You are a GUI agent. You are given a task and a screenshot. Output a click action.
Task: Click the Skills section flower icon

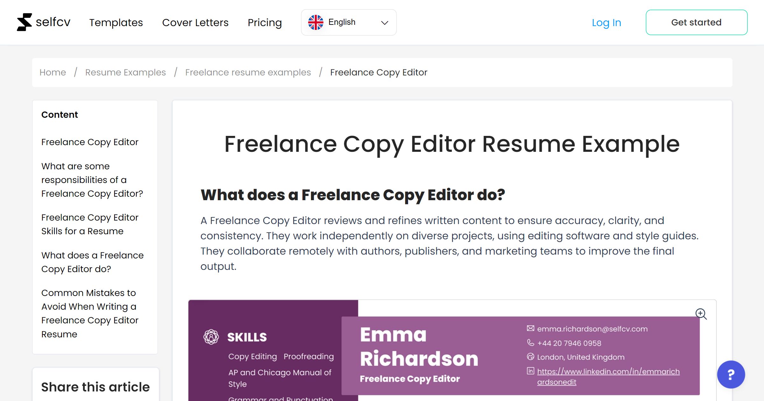tap(211, 337)
